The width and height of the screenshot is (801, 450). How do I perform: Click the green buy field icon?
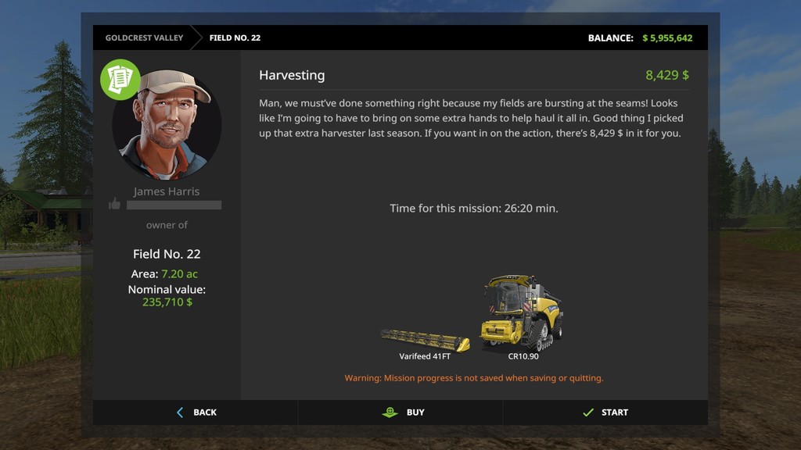pos(390,412)
